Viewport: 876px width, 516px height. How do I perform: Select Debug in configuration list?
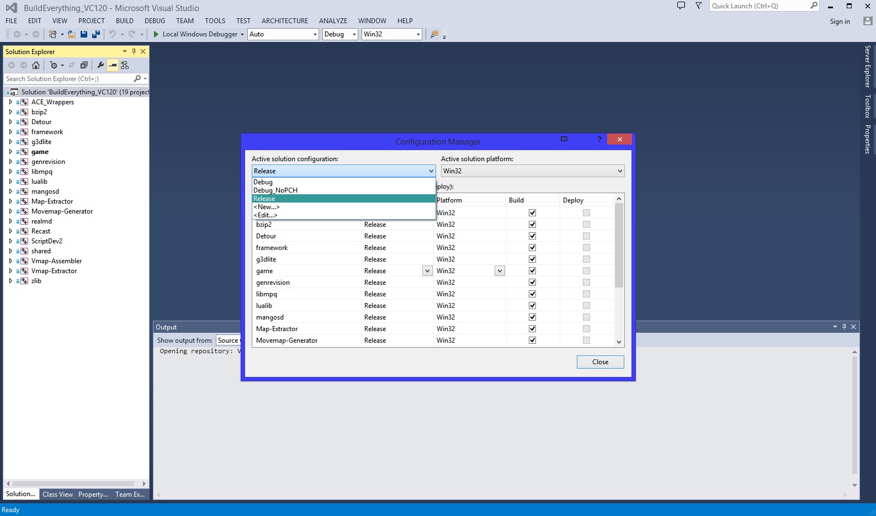343,182
